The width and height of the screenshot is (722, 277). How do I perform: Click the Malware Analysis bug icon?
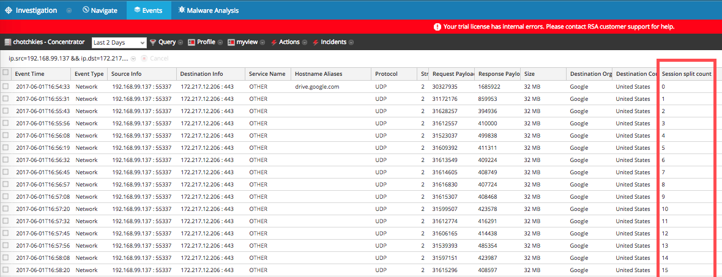point(182,10)
